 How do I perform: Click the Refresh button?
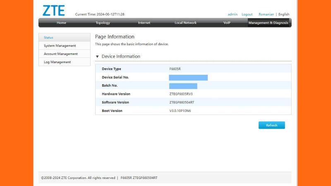click(x=272, y=125)
